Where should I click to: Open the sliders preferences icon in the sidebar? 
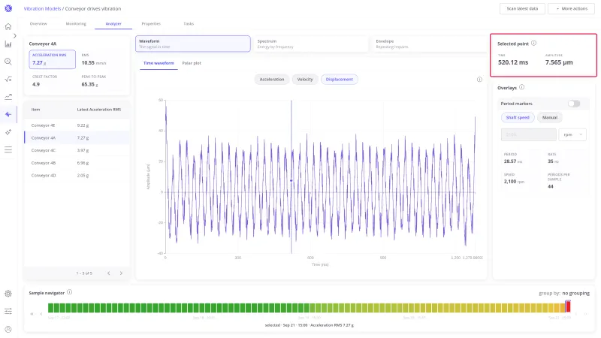[8, 311]
